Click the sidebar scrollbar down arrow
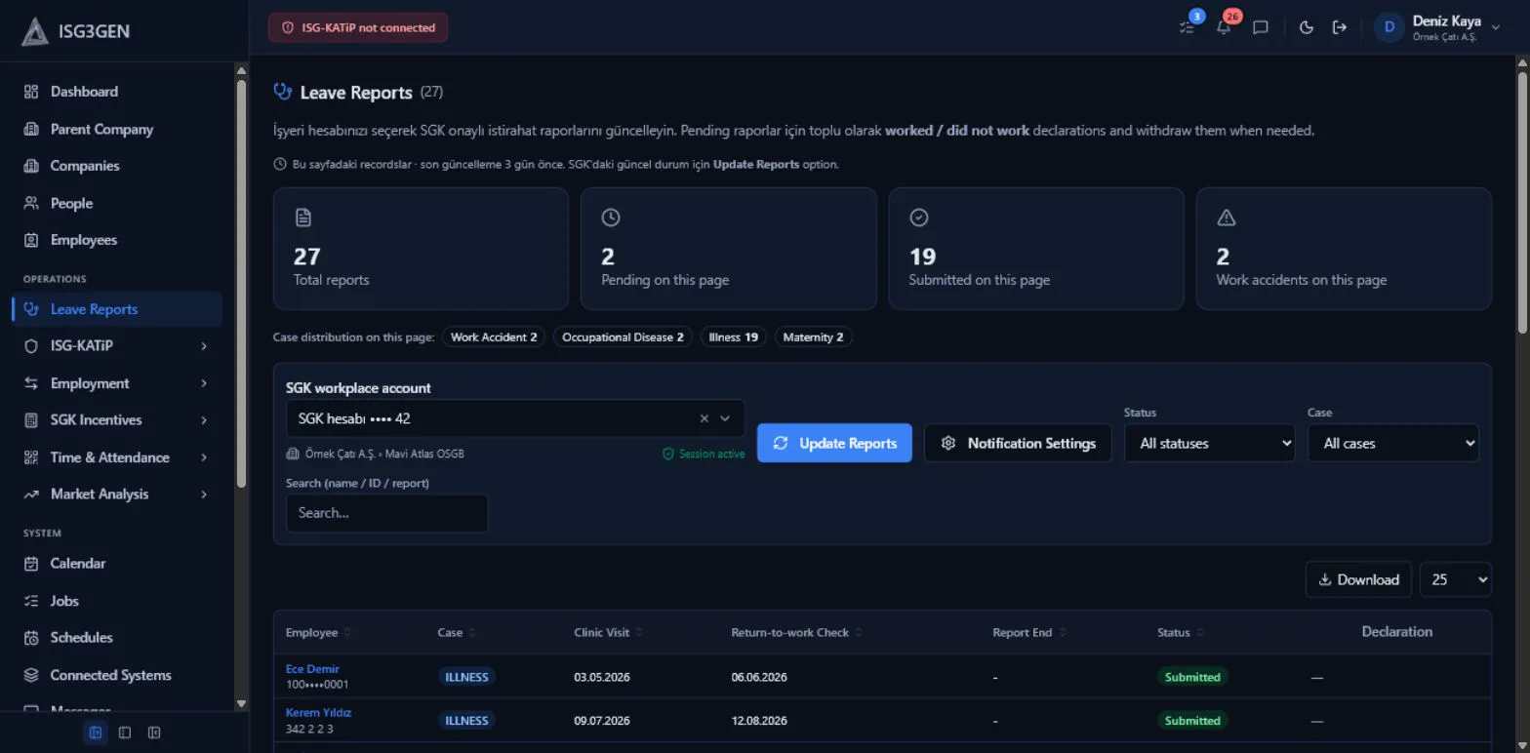This screenshot has height=753, width=1530. pyautogui.click(x=242, y=703)
